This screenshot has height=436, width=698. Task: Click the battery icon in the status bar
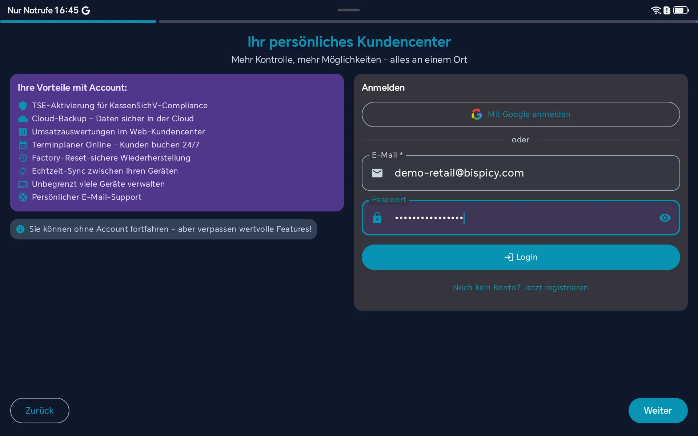pos(681,10)
